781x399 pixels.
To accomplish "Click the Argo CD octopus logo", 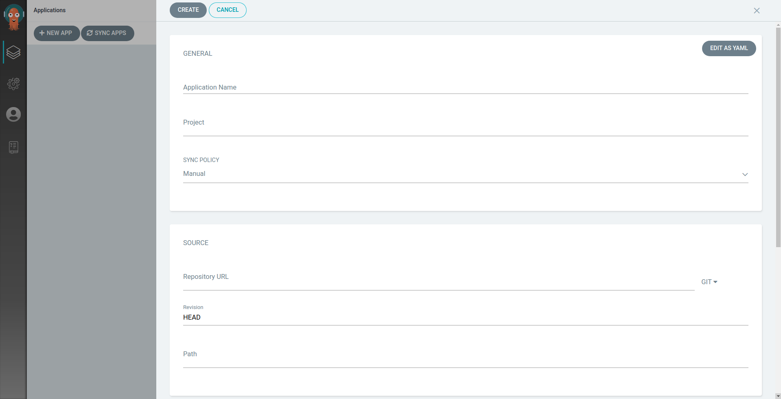I will pos(13,17).
